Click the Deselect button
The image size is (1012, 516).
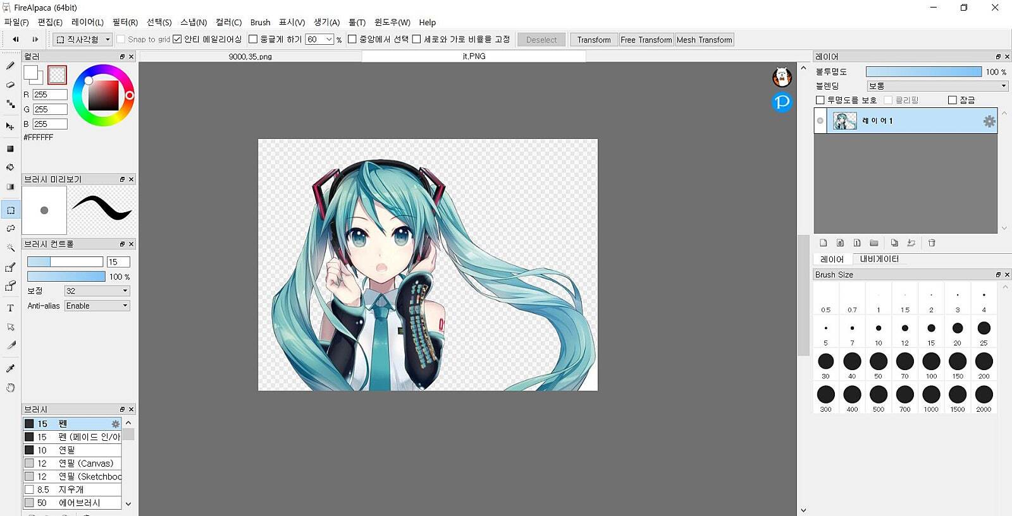coord(541,40)
